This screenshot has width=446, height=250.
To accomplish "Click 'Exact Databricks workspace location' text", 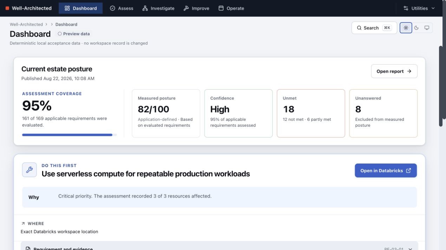I will click(x=59, y=232).
